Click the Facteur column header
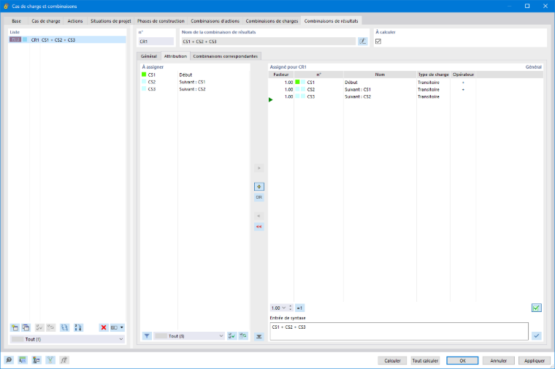555x369 pixels. [281, 75]
